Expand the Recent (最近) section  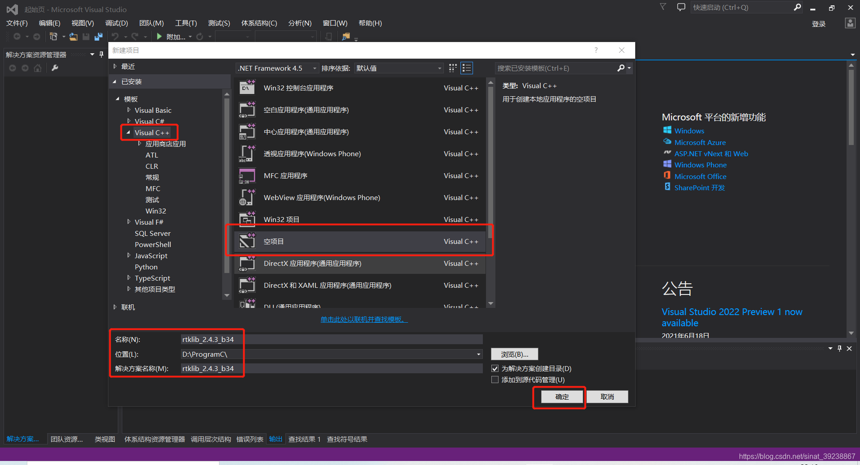(115, 66)
